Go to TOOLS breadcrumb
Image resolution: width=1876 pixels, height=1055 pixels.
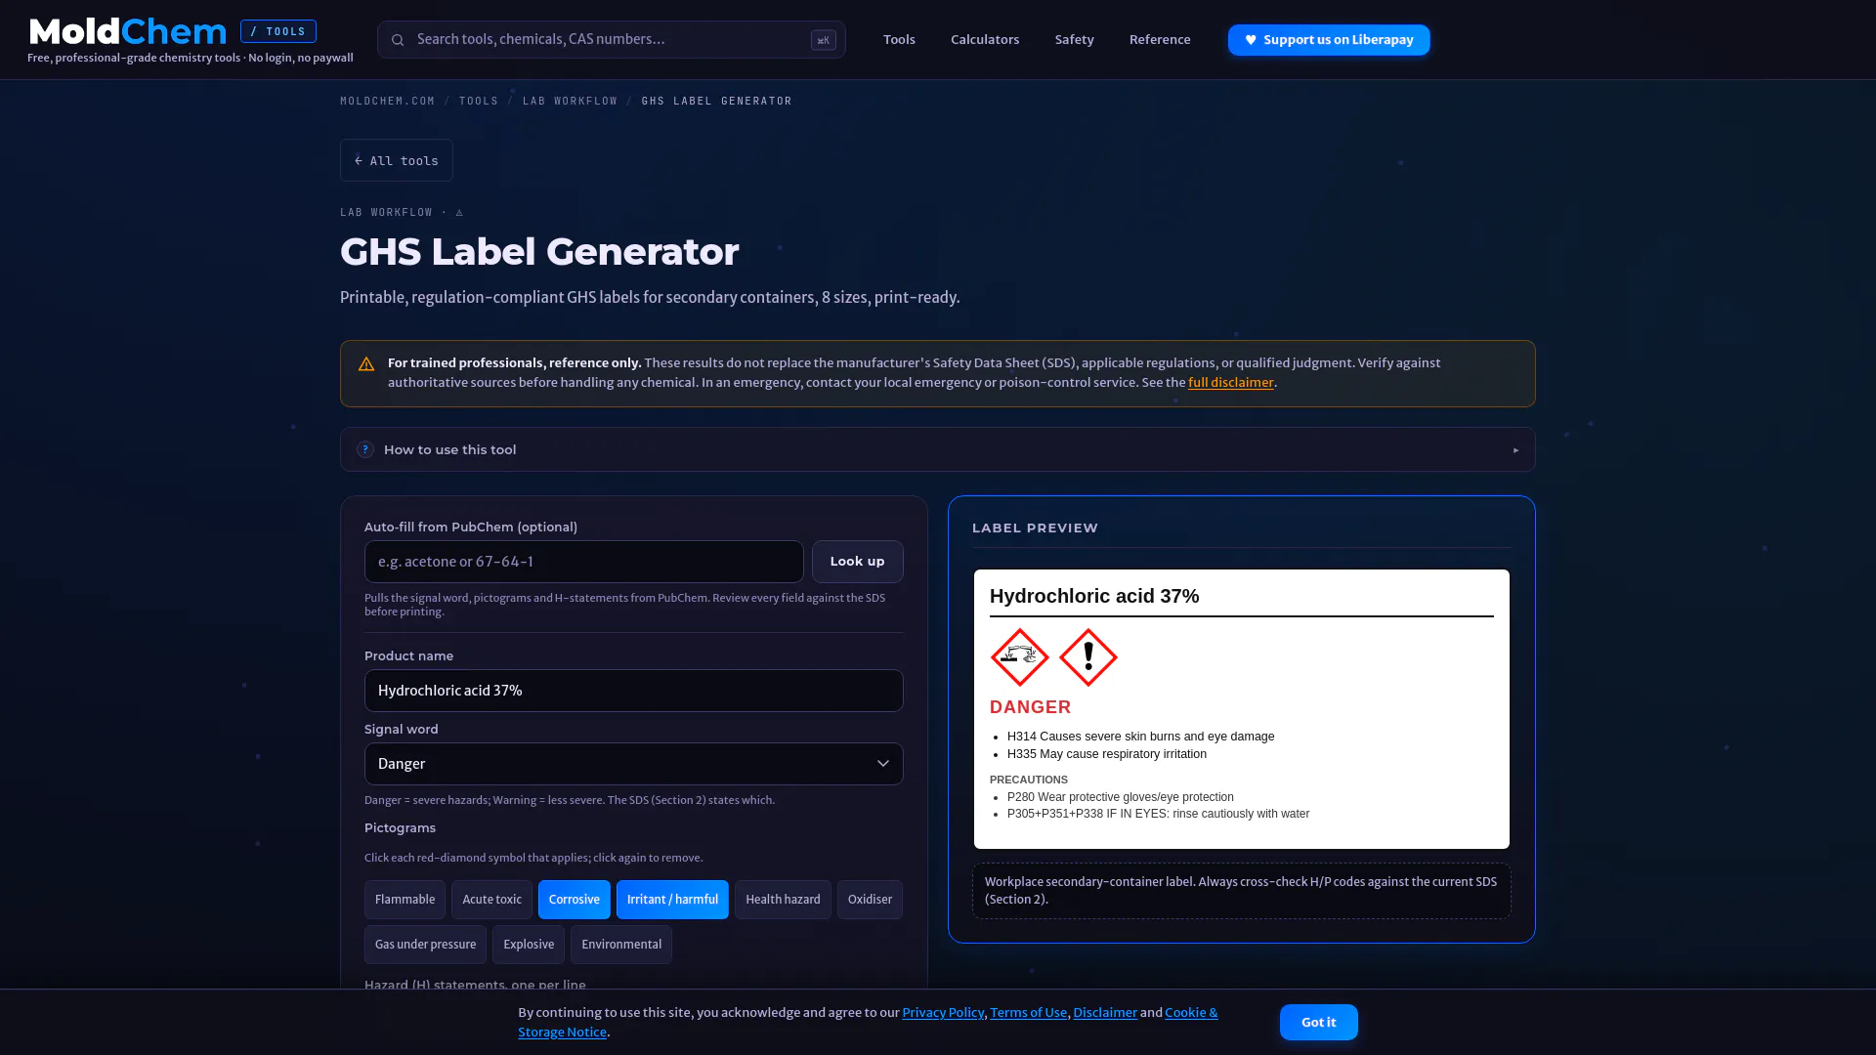tap(479, 101)
